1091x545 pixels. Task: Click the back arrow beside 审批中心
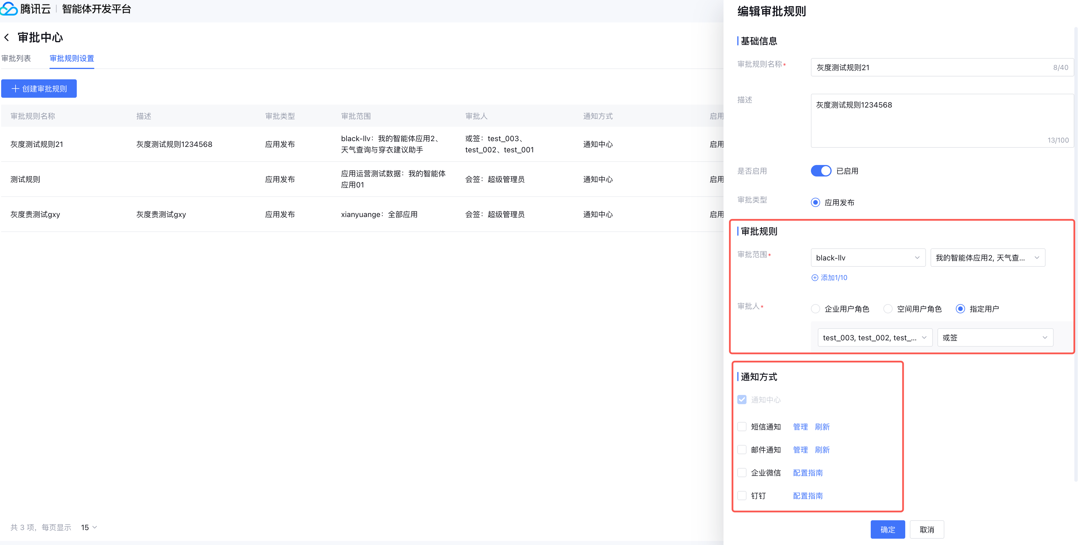7,38
